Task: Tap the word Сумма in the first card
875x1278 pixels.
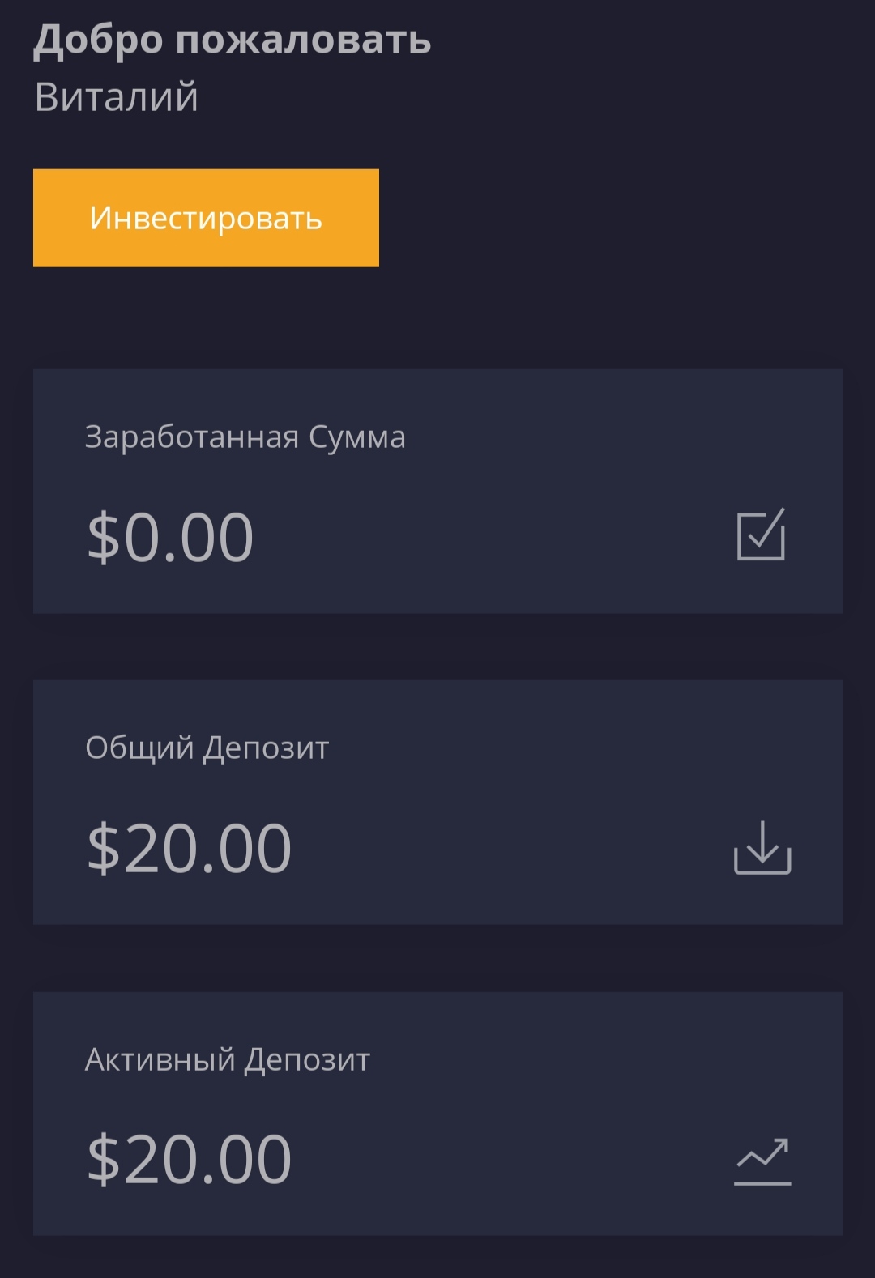Action: pyautogui.click(x=357, y=437)
